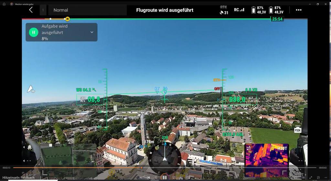
Task: Click the 25:54 remaining flight time label
Action: [277, 19]
